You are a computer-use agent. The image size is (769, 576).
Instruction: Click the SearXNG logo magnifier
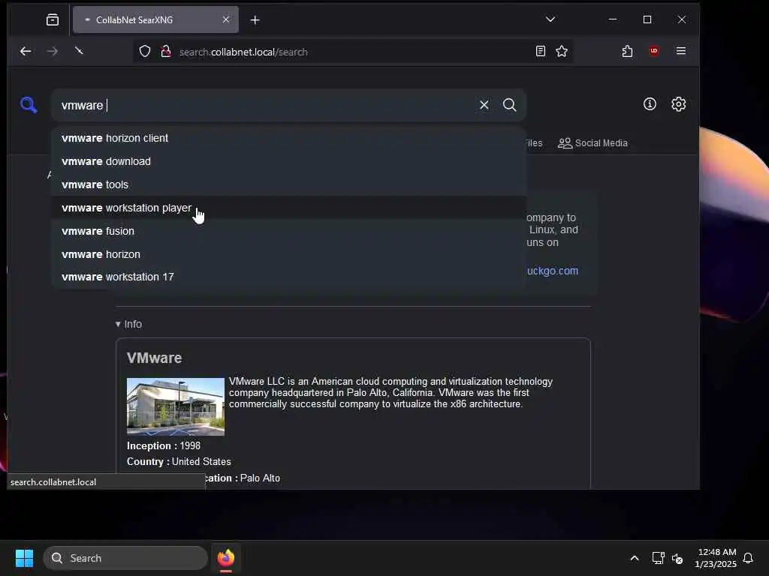coord(29,105)
